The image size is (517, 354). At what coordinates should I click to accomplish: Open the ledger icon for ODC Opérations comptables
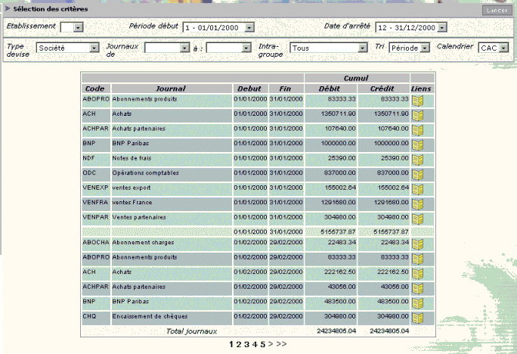click(417, 175)
